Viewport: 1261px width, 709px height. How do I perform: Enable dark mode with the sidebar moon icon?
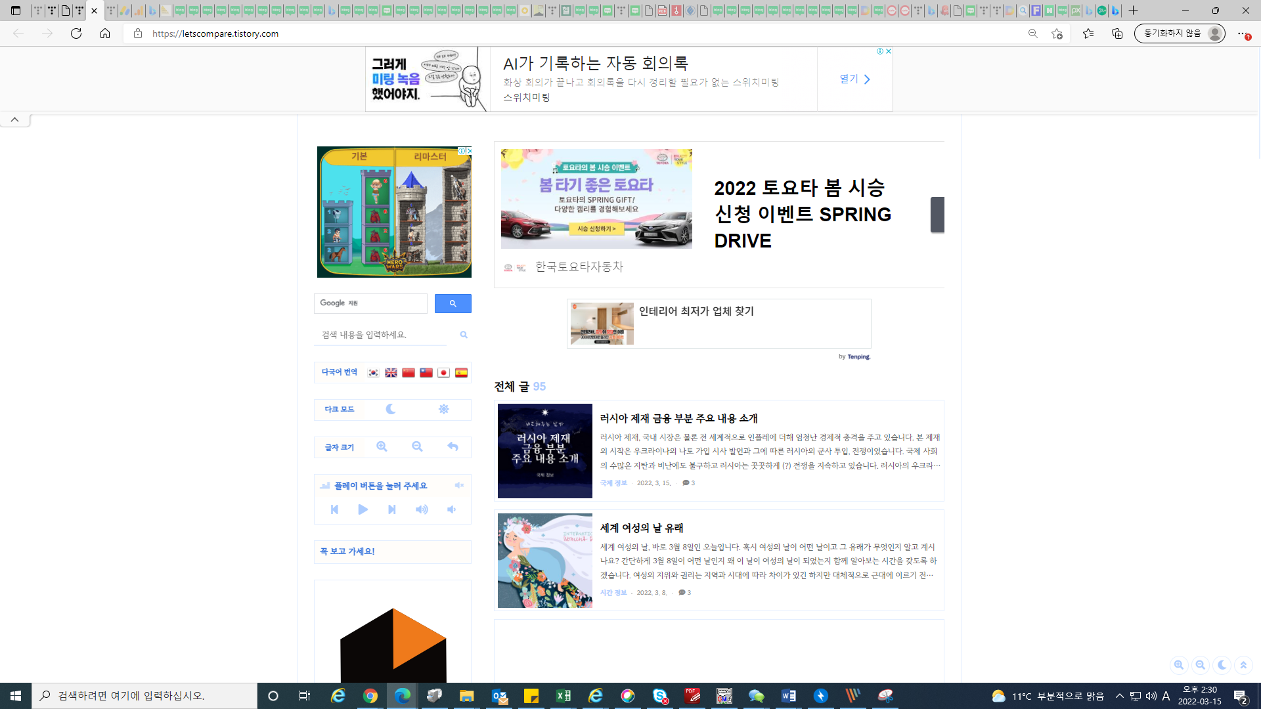pyautogui.click(x=391, y=409)
